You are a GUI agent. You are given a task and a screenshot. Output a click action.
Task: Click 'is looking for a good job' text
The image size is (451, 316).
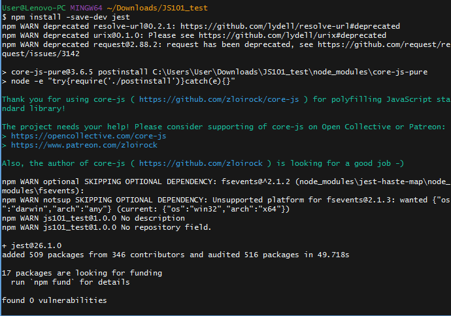[341, 163]
